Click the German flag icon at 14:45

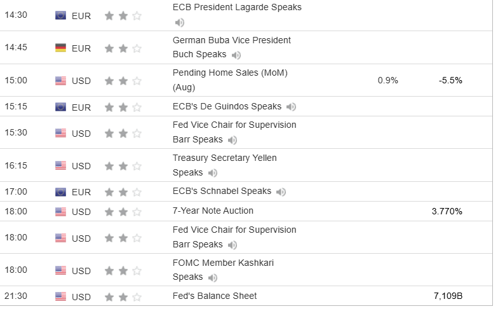coord(61,48)
